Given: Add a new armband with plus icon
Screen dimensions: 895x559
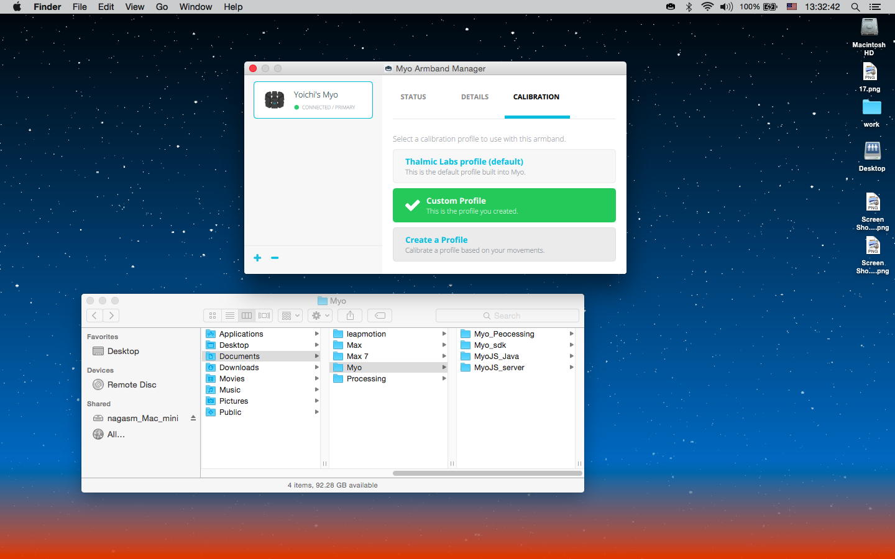Looking at the screenshot, I should pos(257,258).
